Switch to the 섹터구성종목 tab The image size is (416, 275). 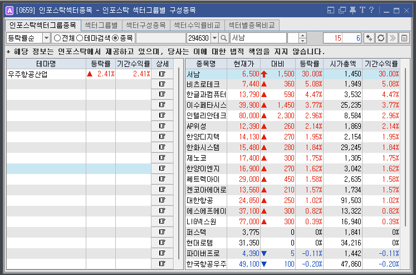146,25
